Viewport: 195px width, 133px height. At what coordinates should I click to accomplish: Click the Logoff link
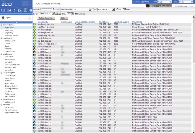click(x=191, y=6)
